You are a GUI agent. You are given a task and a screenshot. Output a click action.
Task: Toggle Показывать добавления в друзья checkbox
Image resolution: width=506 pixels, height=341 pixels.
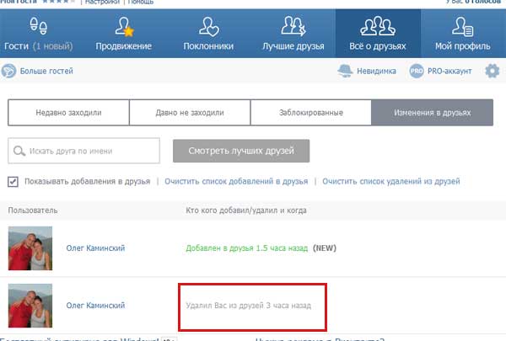click(x=13, y=181)
